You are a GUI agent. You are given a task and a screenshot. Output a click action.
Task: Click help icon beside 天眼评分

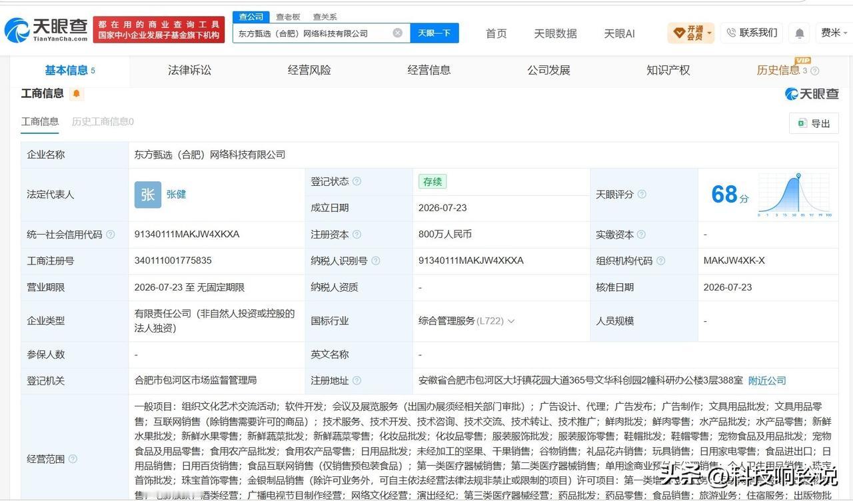click(642, 194)
